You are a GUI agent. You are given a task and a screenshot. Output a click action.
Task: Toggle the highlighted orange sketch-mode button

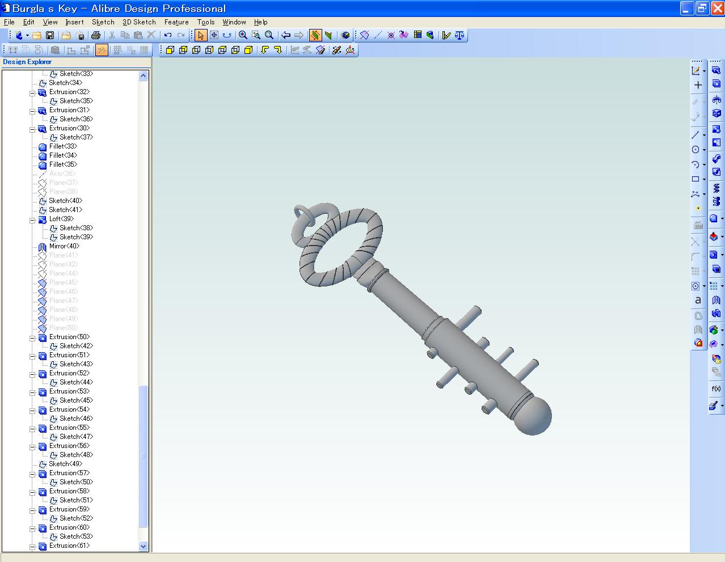click(x=102, y=50)
